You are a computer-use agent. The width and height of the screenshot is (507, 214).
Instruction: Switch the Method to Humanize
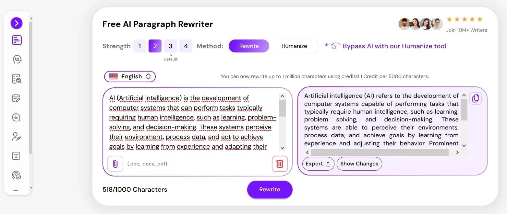pos(294,46)
